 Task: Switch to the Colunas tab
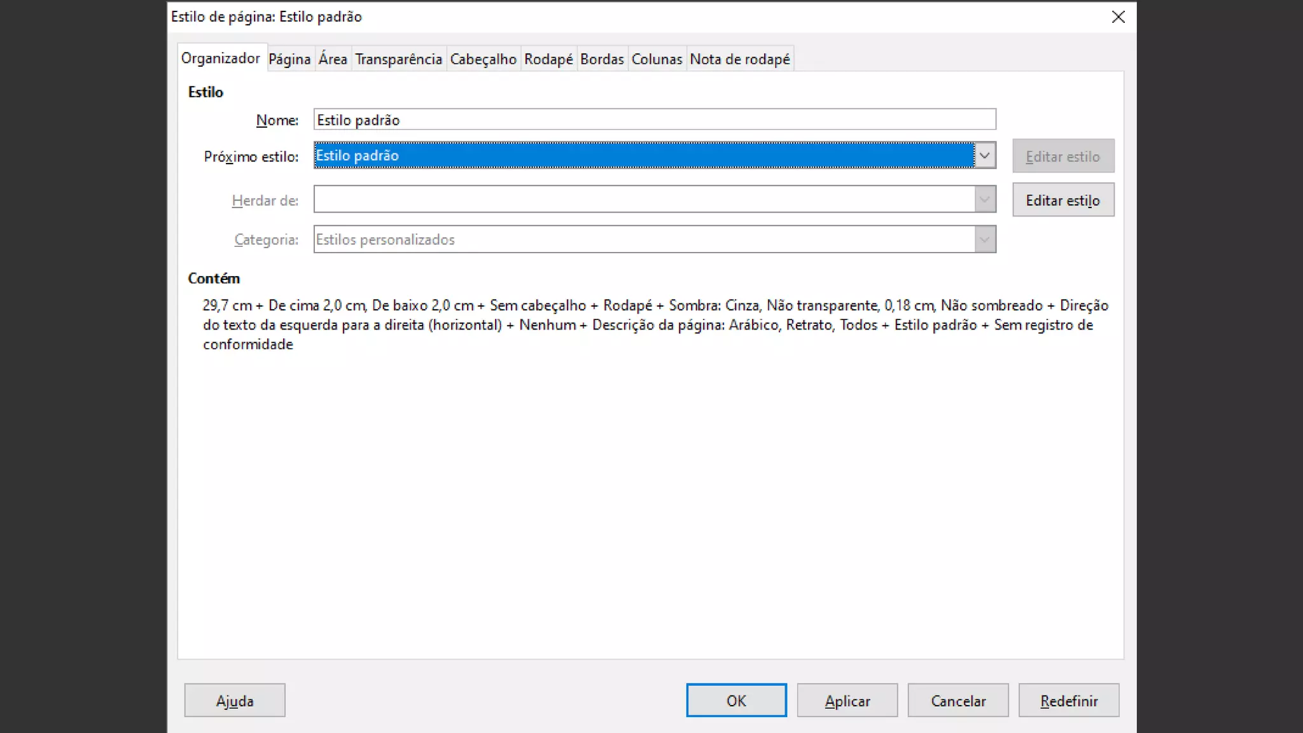657,59
